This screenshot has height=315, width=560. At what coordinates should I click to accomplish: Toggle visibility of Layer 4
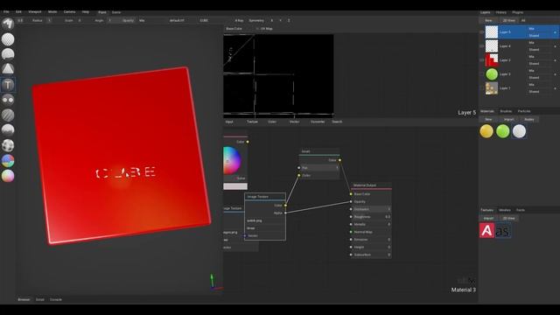pyautogui.click(x=482, y=46)
